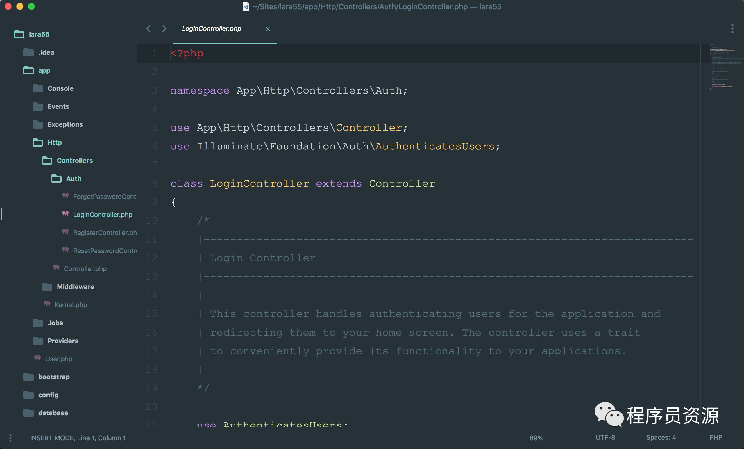Click INSERT MODE line column status
This screenshot has height=449, width=744.
pyautogui.click(x=78, y=438)
